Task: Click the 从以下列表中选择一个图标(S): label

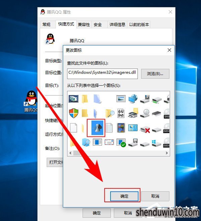Action: 93,86
